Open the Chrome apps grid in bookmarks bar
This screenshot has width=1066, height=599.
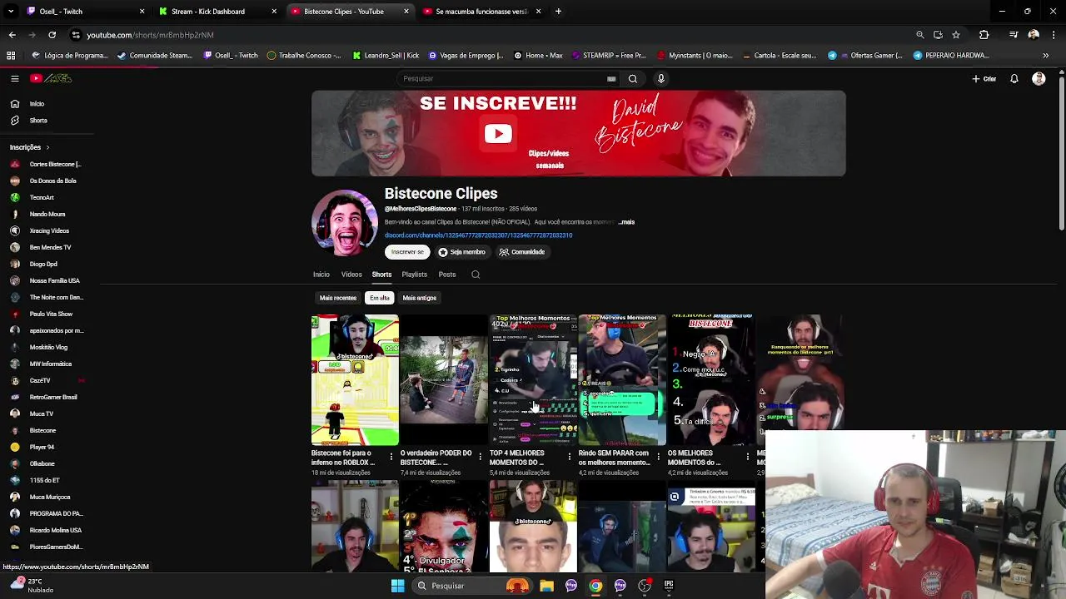pos(11,56)
